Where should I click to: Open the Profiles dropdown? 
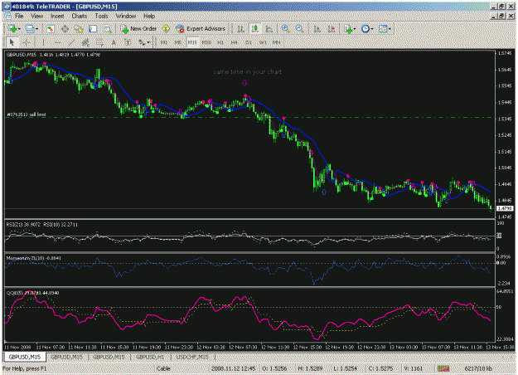(31, 29)
